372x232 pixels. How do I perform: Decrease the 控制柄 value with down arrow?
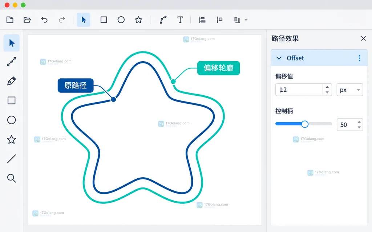pyautogui.click(x=359, y=128)
